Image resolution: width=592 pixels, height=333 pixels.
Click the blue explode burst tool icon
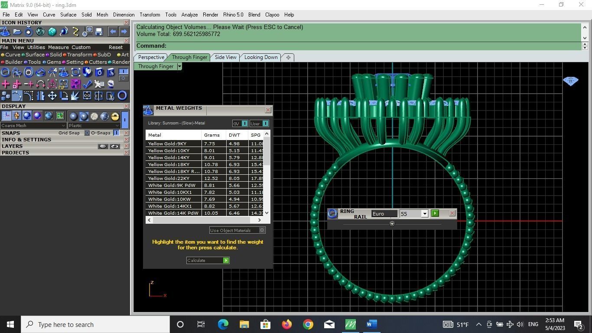coord(75,96)
